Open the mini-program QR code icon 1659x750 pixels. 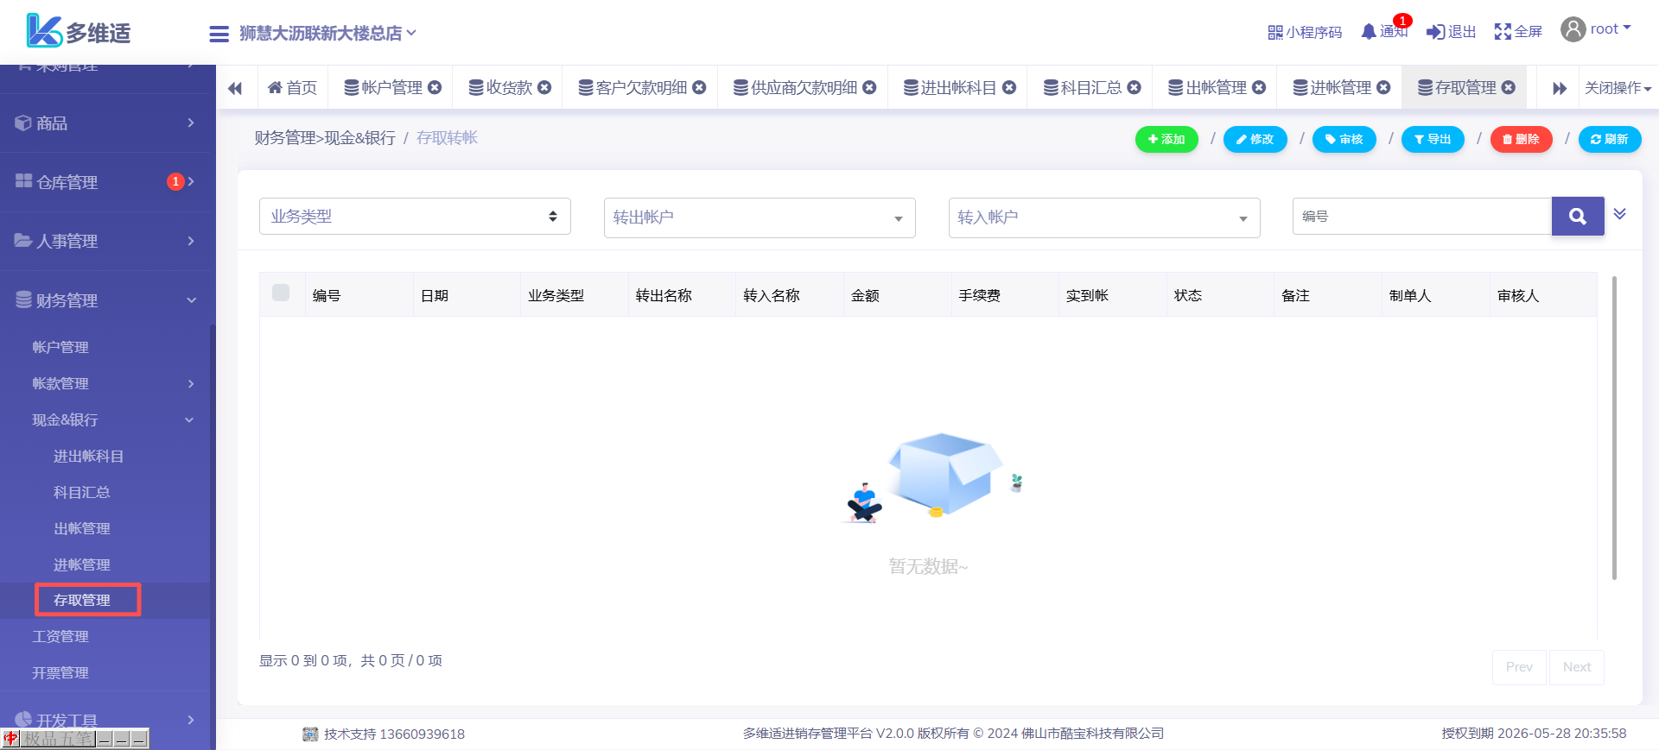point(1275,33)
